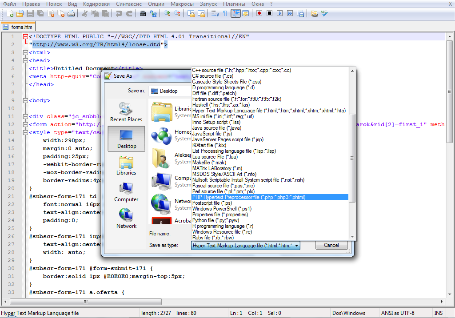Viewport: 455px width, 318px height.
Task: Click the Save All toolbar icon
Action: click(x=40, y=13)
